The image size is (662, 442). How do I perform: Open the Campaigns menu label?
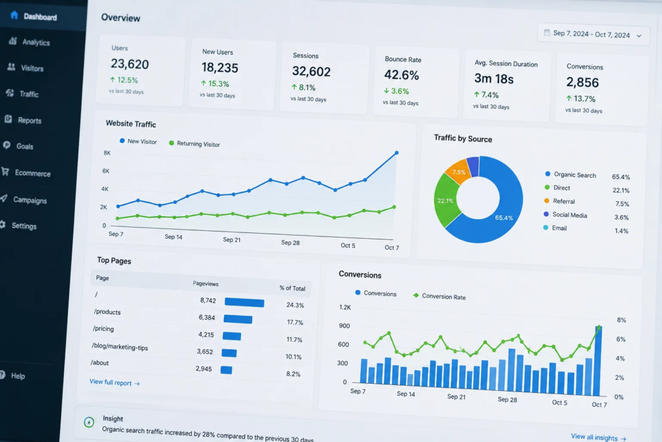tap(30, 200)
